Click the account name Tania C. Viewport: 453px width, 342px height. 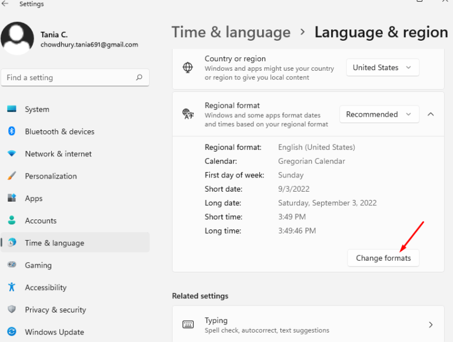point(54,35)
